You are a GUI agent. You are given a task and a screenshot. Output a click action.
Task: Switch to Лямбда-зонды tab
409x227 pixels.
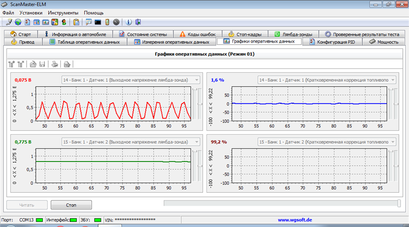pos(293,34)
